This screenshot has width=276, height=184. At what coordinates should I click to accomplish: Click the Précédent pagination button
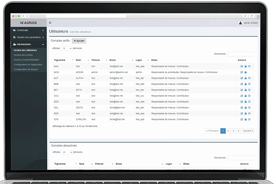(x=212, y=131)
